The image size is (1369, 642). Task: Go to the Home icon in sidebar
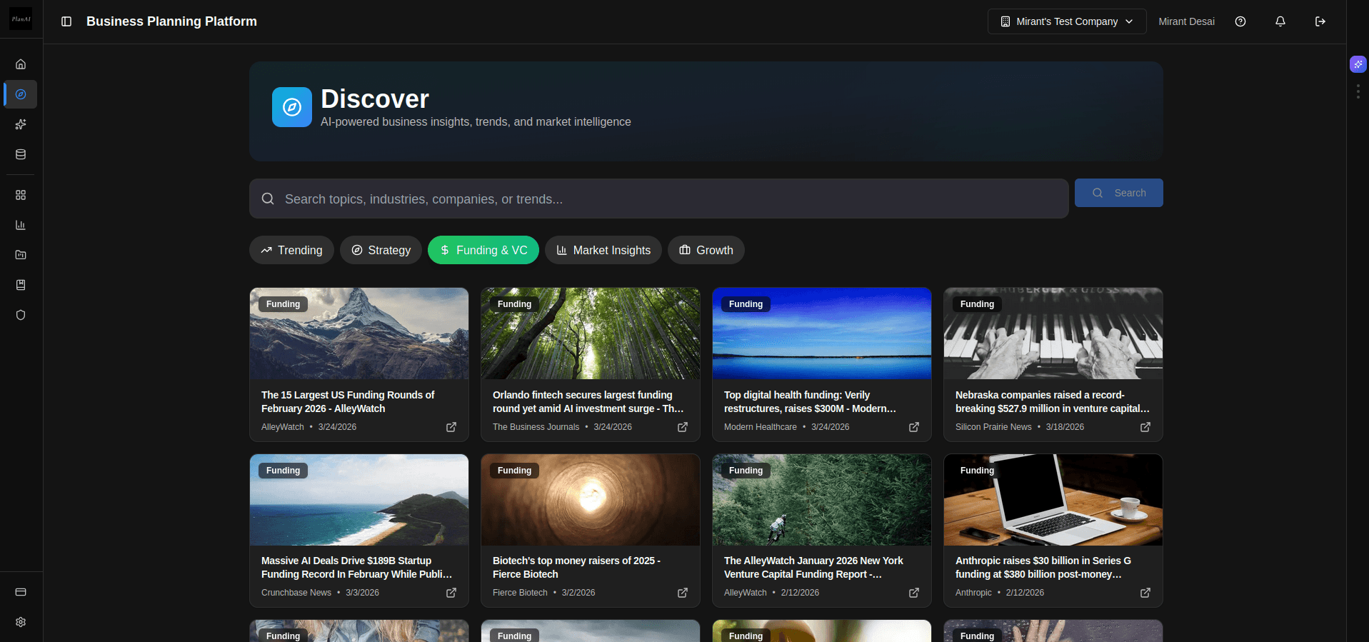click(x=21, y=64)
